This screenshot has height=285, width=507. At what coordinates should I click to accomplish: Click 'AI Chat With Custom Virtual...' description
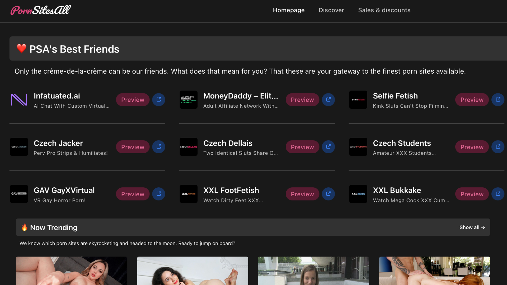coord(72,106)
